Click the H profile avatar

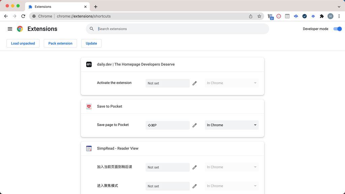pyautogui.click(x=330, y=16)
